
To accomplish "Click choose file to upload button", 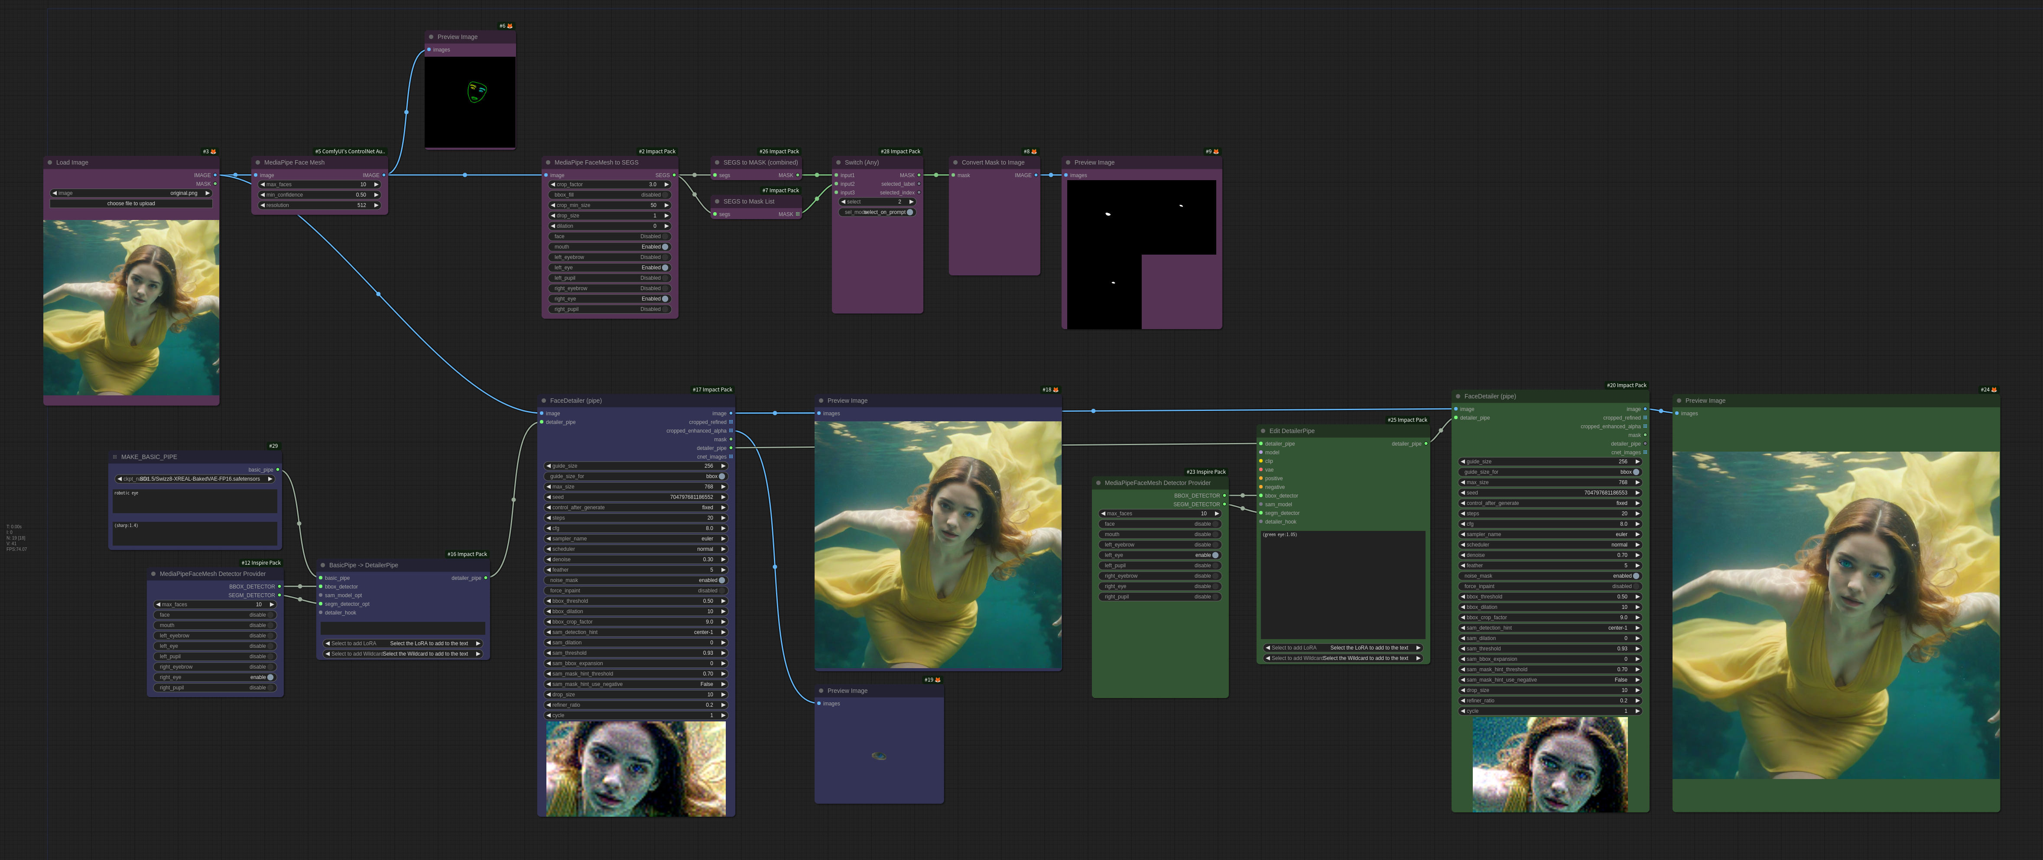I will [131, 204].
